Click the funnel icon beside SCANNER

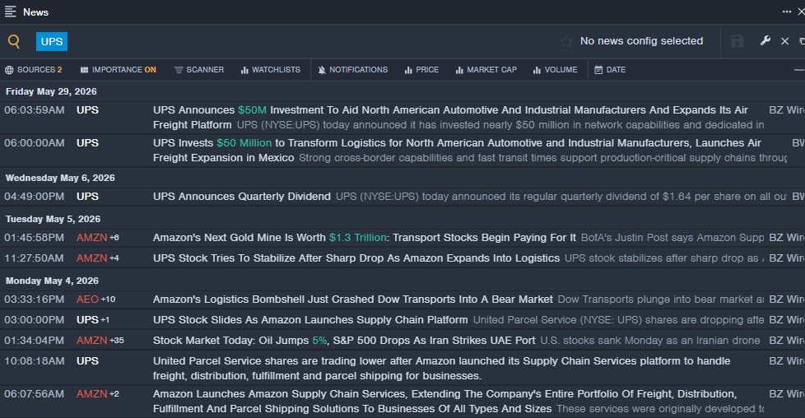[x=178, y=70]
